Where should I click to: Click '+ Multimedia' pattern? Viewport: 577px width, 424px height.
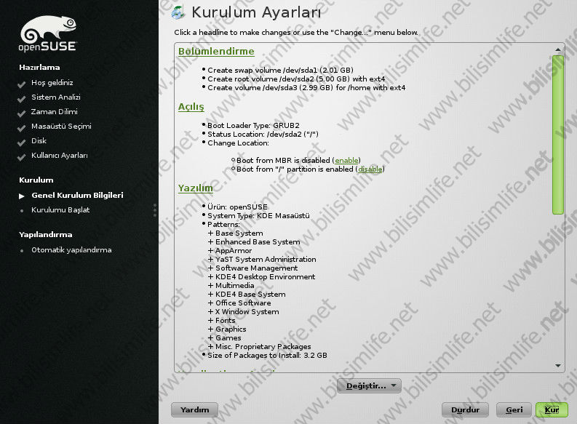point(231,286)
